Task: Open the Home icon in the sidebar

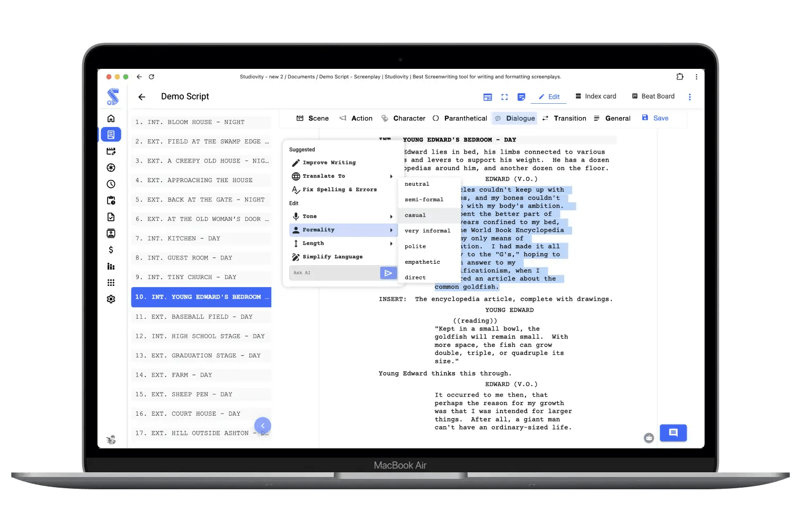Action: tap(111, 119)
